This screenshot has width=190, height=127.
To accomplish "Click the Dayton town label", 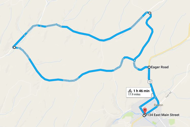I will 158,105.
